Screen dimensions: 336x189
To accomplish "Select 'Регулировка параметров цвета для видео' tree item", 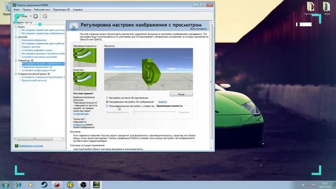I will 43,30.
